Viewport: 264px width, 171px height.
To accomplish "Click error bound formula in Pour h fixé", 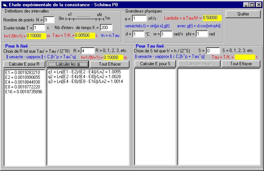I will 41,57.
